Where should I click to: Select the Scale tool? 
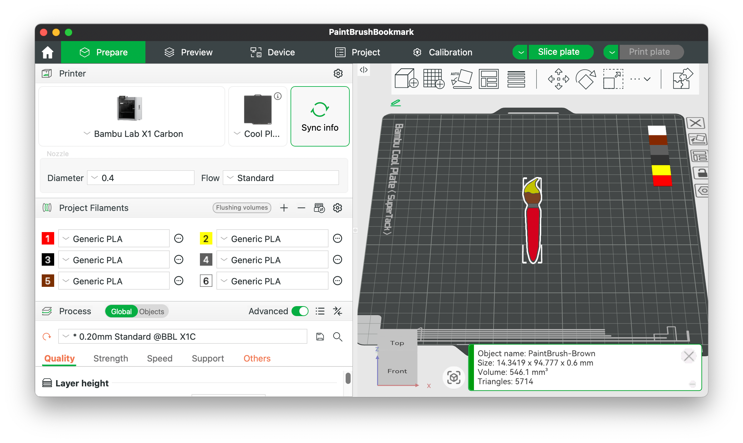tap(613, 79)
